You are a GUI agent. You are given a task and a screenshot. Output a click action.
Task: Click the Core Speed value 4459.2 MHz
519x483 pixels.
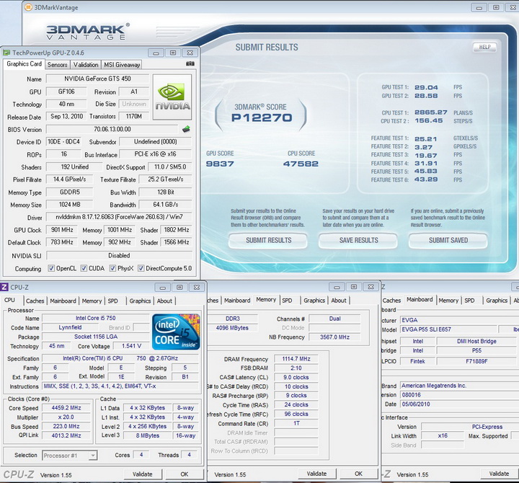pos(66,408)
